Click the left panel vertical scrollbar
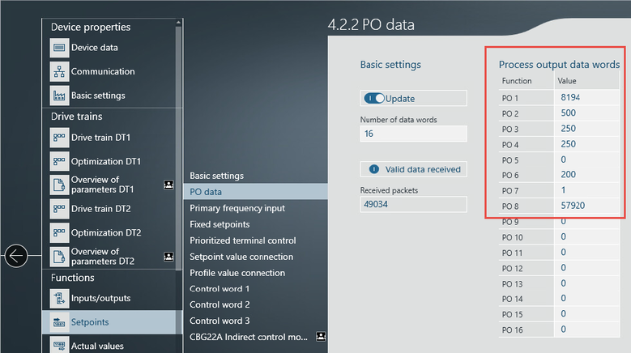 click(x=178, y=162)
